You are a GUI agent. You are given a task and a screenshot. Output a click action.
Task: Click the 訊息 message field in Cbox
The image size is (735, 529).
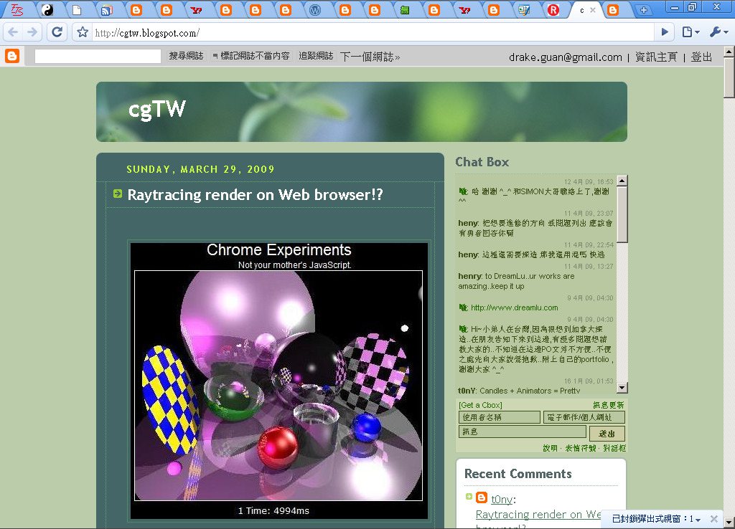tap(523, 432)
